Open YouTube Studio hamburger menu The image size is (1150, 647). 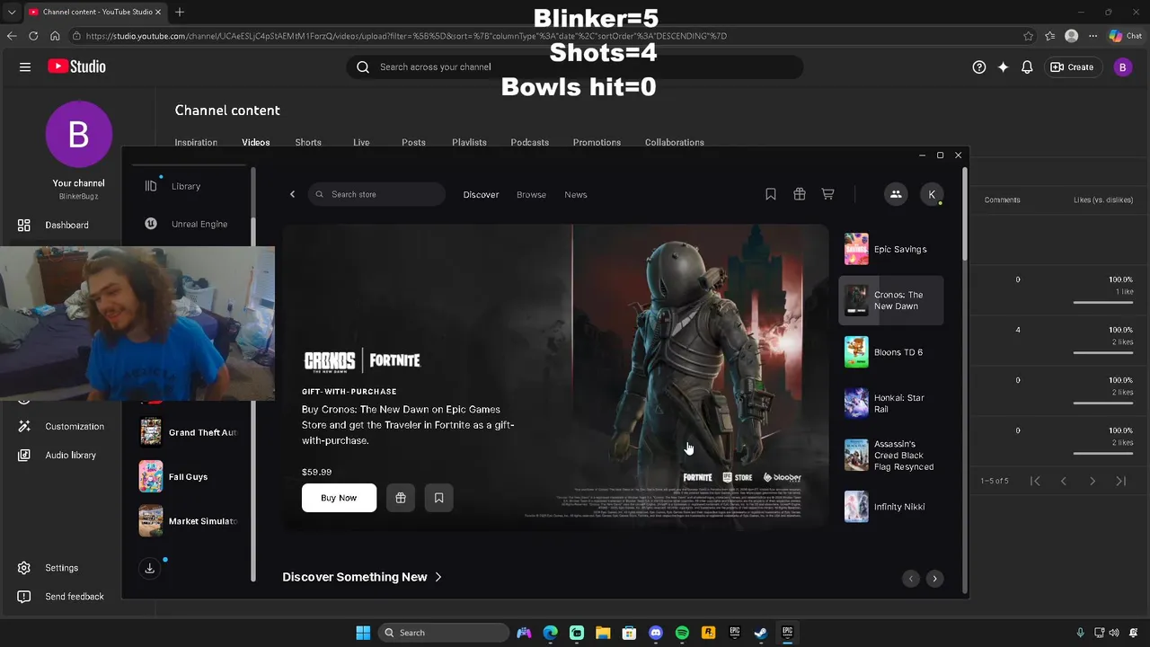25,66
